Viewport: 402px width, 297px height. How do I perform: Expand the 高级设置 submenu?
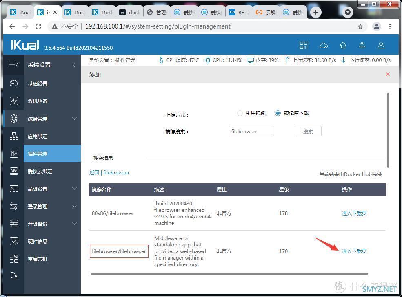coord(74,189)
